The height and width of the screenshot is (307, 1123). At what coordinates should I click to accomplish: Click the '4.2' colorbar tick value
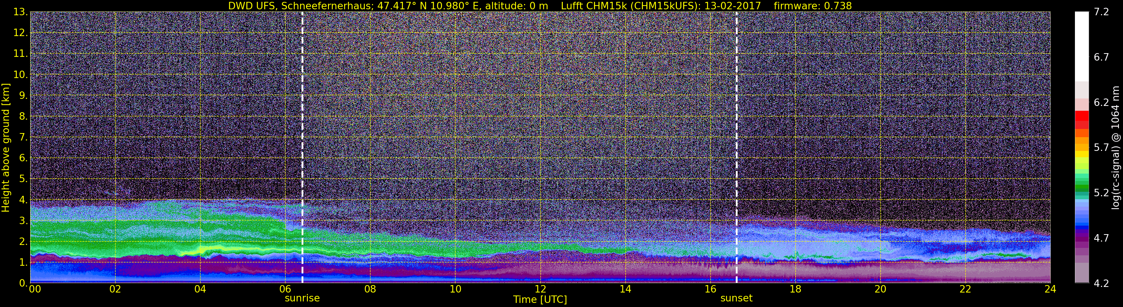1101,283
